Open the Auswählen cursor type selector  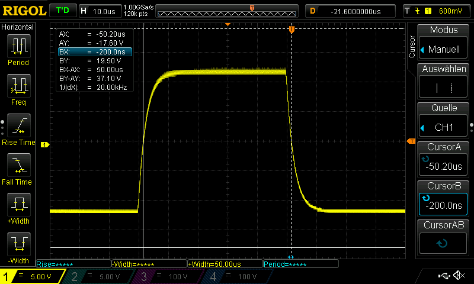tap(444, 82)
